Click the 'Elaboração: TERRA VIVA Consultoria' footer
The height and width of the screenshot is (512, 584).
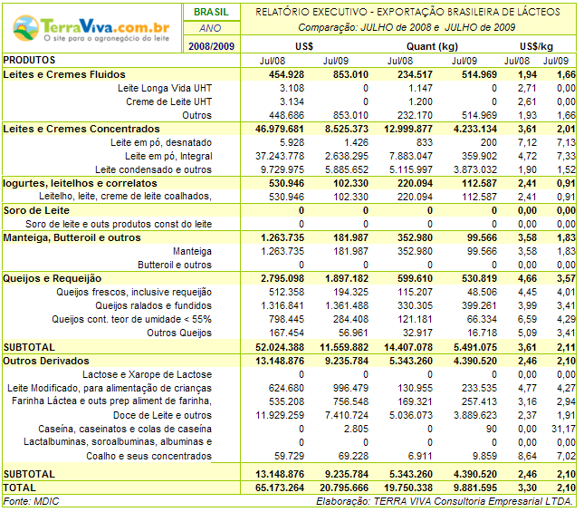445,501
